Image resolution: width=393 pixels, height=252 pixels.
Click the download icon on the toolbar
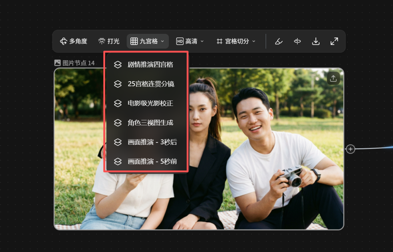(x=316, y=41)
